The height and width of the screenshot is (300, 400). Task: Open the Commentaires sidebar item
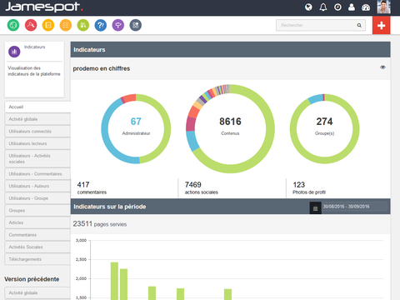point(37,235)
